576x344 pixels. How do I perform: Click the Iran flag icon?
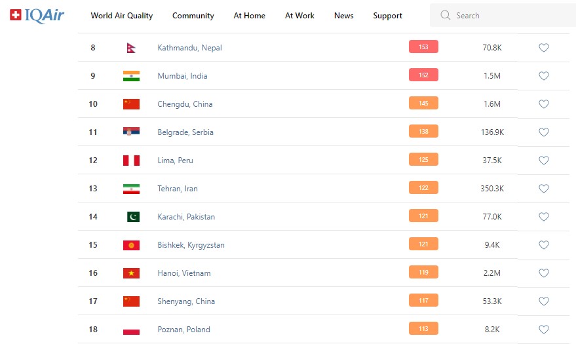click(x=131, y=189)
